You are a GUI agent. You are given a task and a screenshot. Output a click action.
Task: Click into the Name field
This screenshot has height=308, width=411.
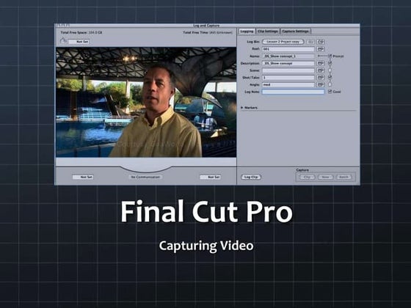288,56
